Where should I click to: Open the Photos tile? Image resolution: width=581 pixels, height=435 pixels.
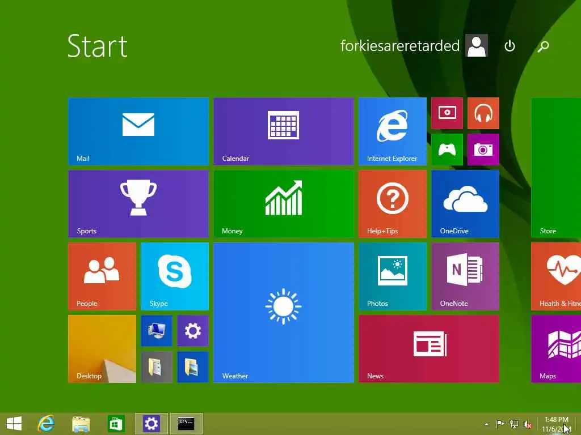click(393, 276)
